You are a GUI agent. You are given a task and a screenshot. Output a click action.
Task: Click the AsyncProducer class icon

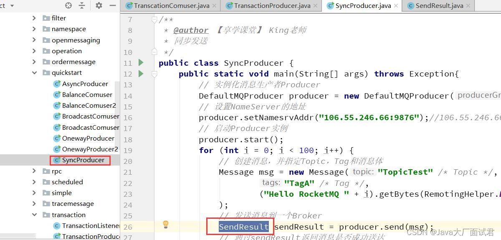click(x=57, y=84)
